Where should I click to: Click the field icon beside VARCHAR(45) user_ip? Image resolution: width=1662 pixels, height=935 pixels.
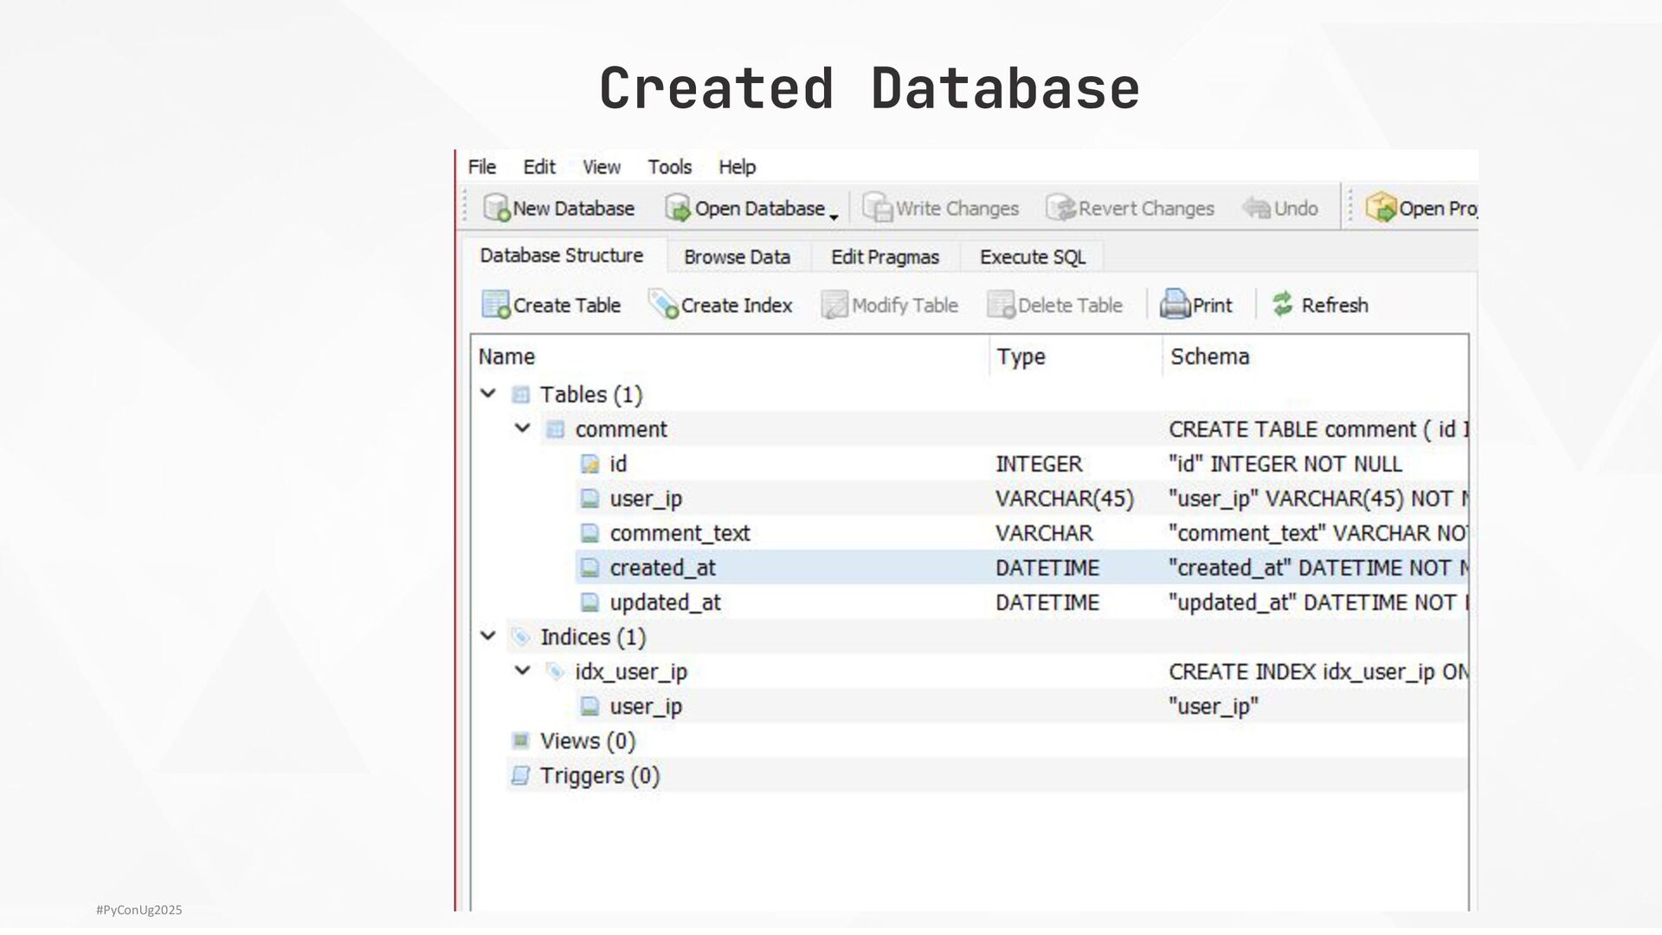click(x=589, y=499)
